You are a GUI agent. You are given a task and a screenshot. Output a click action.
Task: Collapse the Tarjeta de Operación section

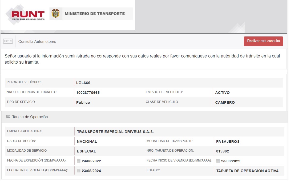click(30, 117)
